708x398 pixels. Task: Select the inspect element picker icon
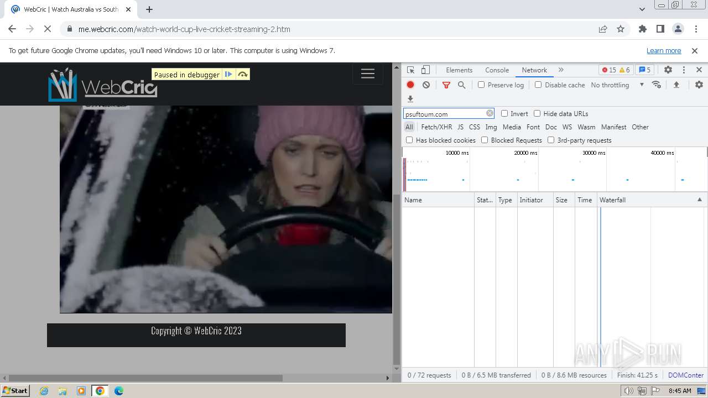tap(410, 70)
